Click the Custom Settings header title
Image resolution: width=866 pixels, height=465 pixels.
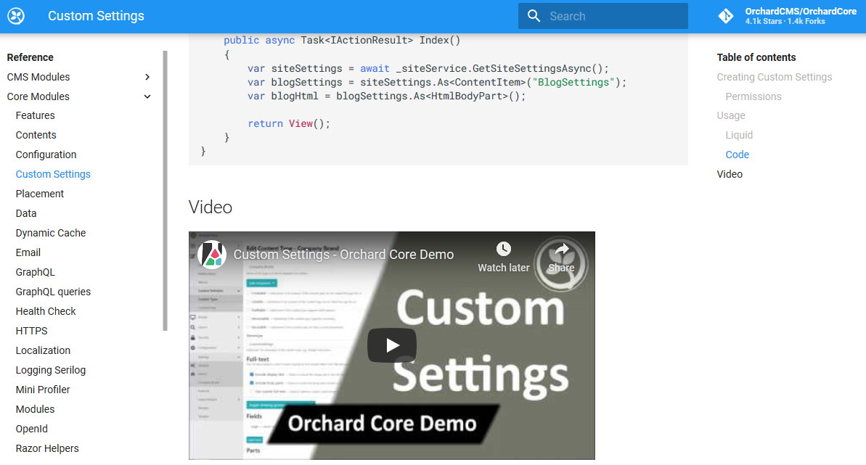(x=96, y=16)
